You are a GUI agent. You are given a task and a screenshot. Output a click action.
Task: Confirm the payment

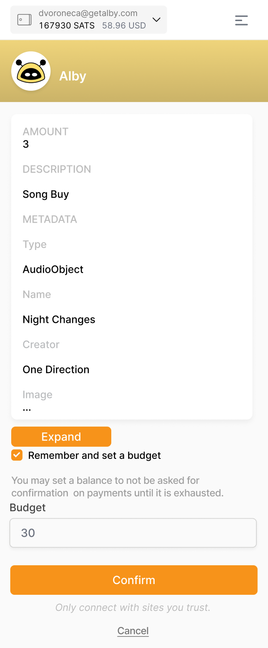point(134,580)
